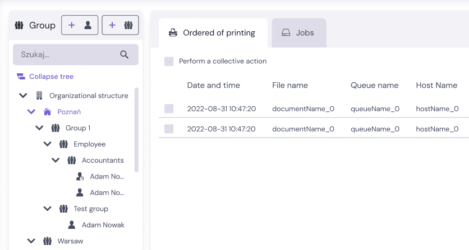The image size is (469, 250).
Task: Click the tree panel vertical scrollbar
Action: point(137,130)
